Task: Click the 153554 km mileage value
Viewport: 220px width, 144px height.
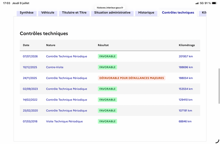Action: point(186,89)
